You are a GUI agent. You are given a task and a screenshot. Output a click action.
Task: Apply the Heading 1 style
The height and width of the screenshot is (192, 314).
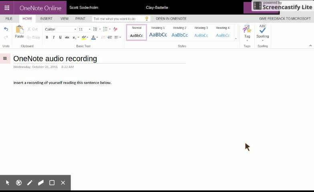[x=158, y=32]
